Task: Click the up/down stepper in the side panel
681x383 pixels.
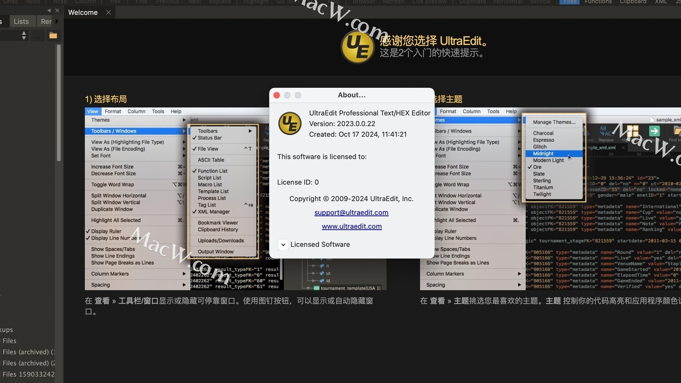Action: click(x=24, y=35)
